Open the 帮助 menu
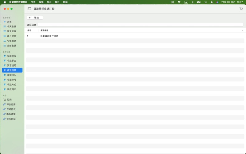The image size is (246, 154). [65, 2]
